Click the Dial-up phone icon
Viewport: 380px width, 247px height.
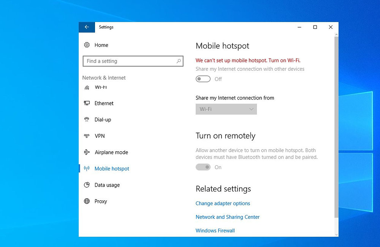tap(87, 119)
